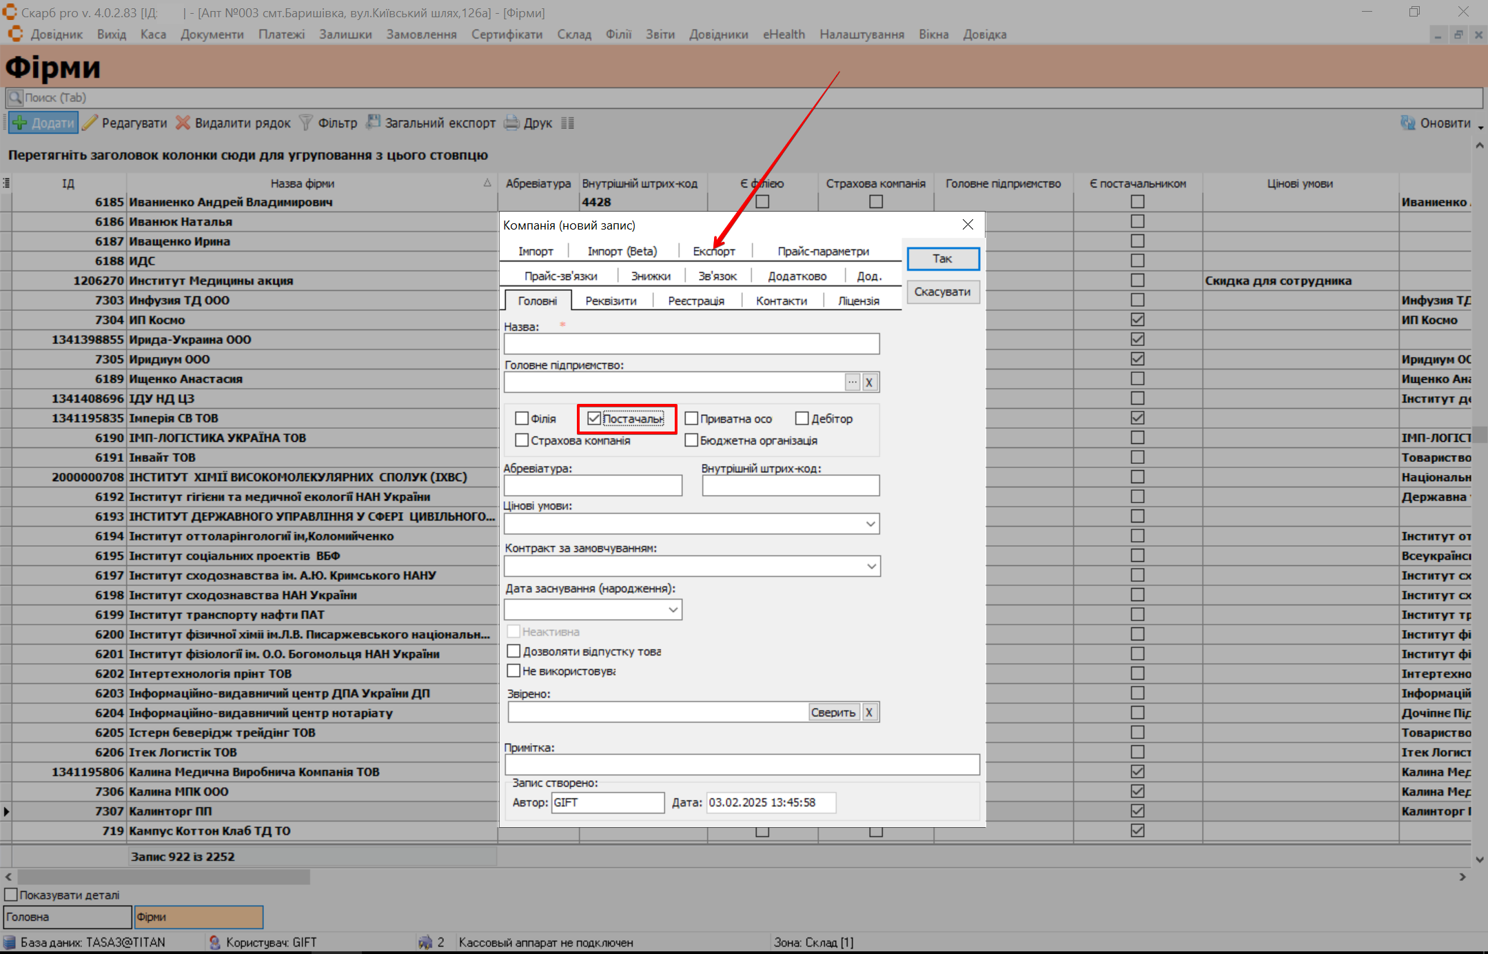The image size is (1488, 954).
Task: Enable the Страхова компанія checkbox
Action: (x=522, y=440)
